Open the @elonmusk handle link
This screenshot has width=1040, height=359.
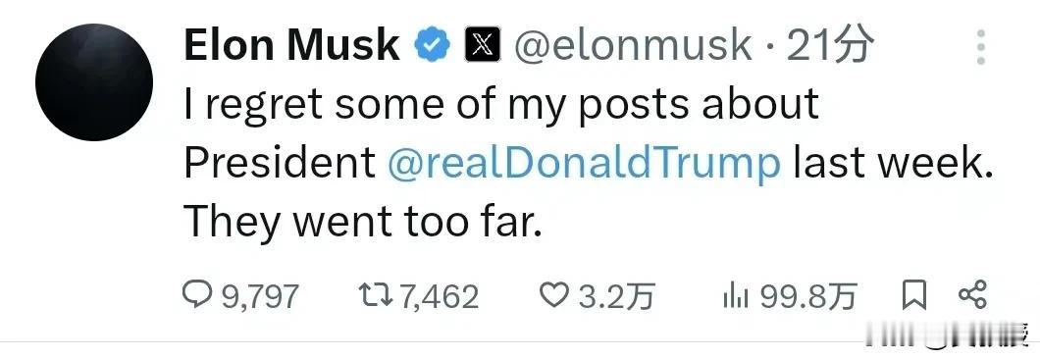click(x=633, y=46)
